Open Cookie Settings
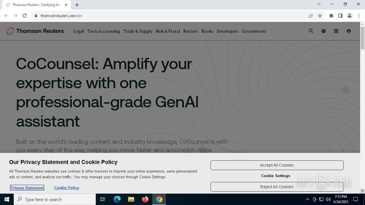 tap(276, 176)
